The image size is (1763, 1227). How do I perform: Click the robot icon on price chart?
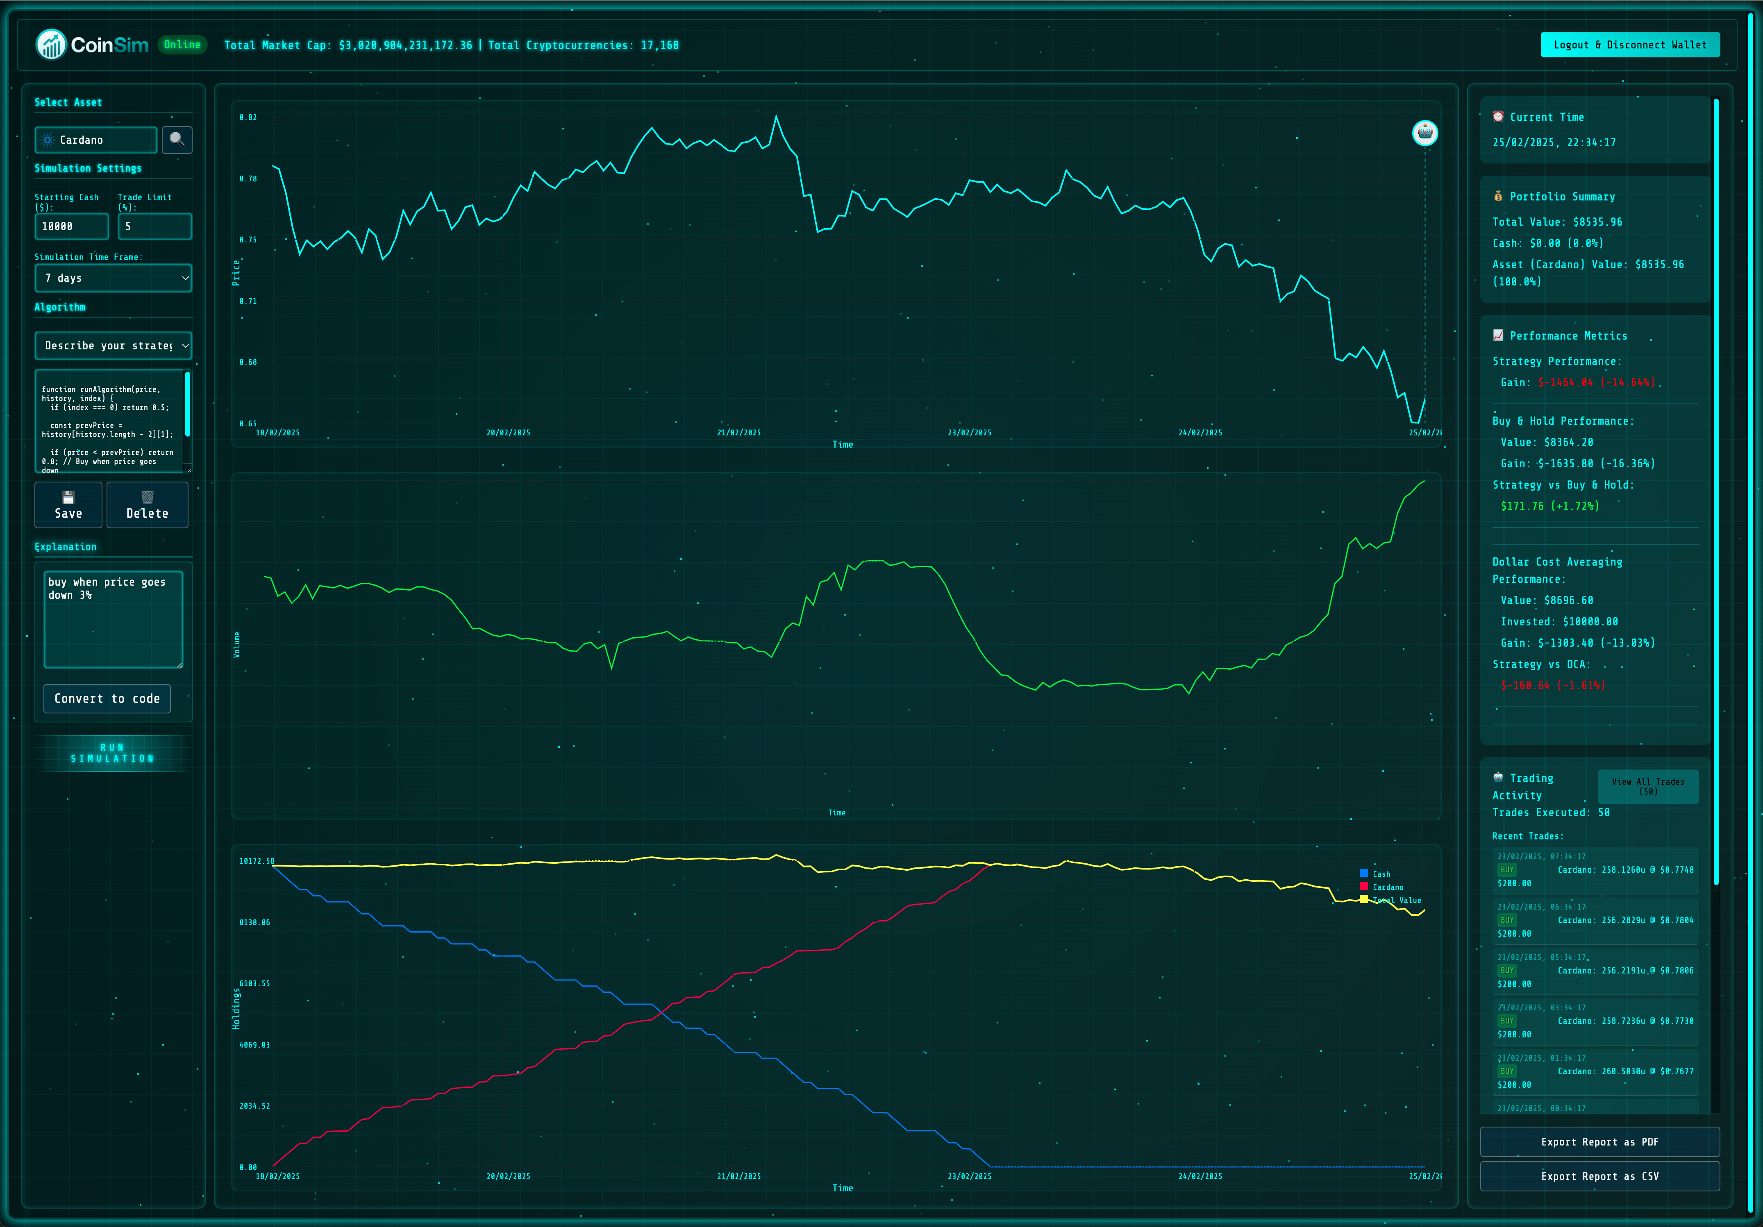1424,133
